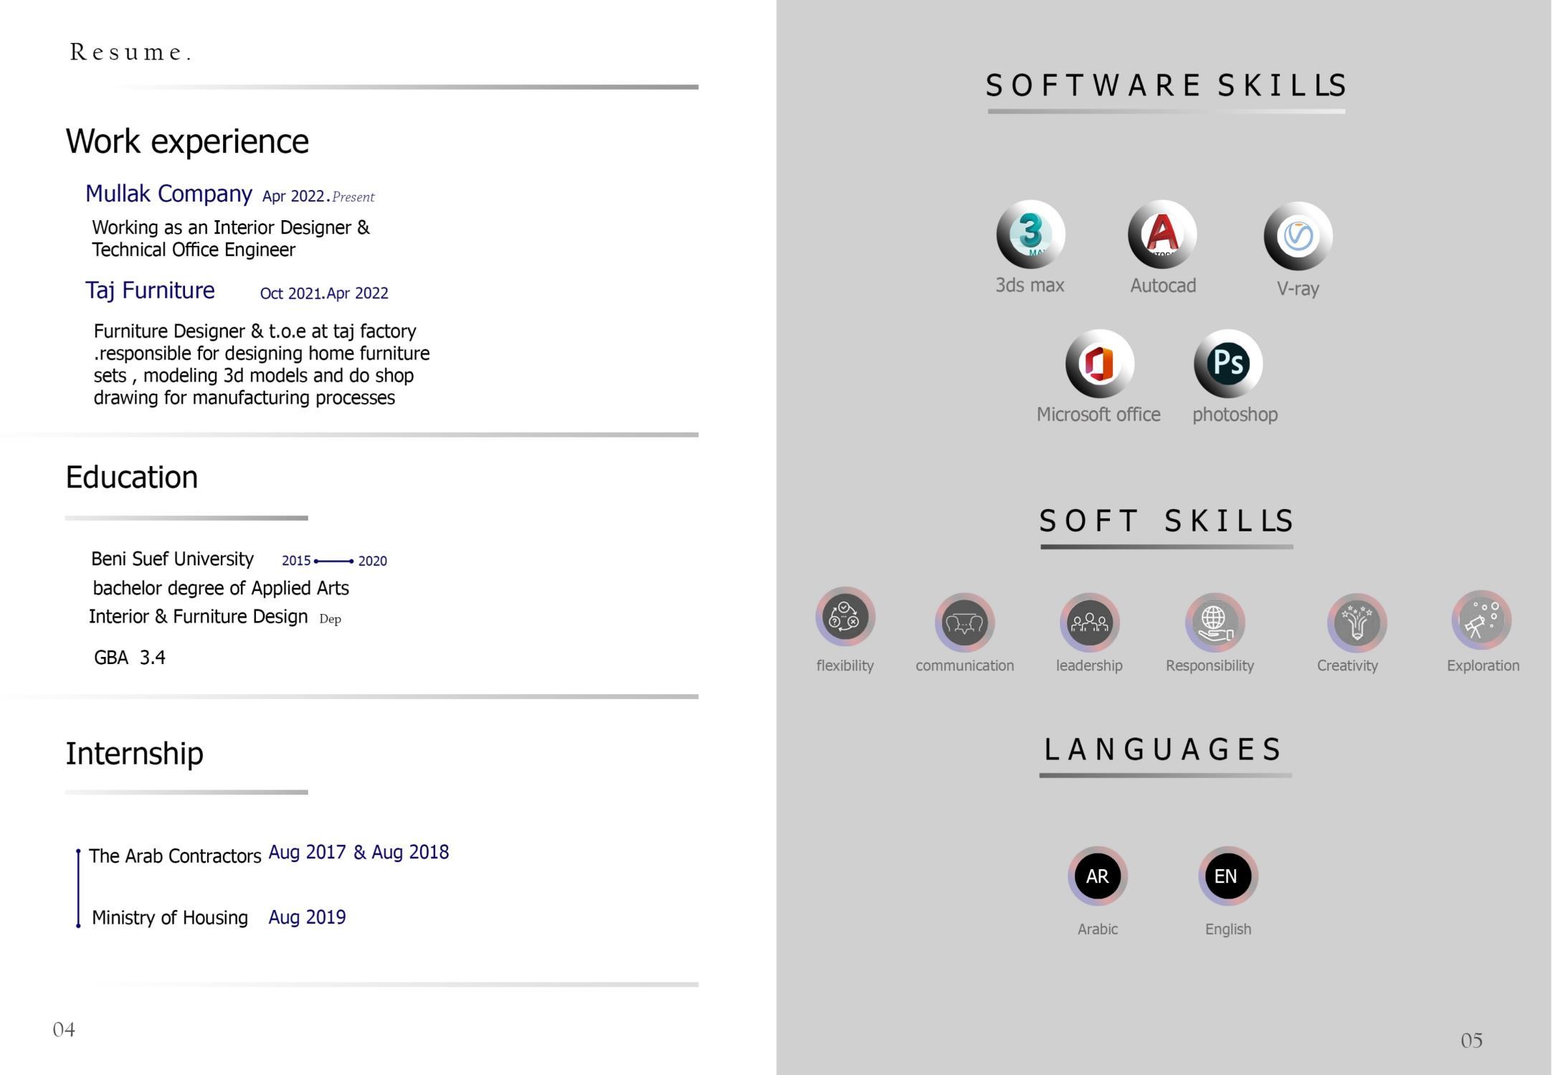Screen dimensions: 1553x1075
Task: Click the Autocad red A icon
Action: [1162, 234]
